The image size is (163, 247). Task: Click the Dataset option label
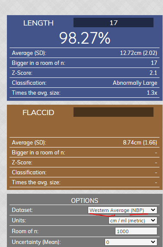coord(22,210)
